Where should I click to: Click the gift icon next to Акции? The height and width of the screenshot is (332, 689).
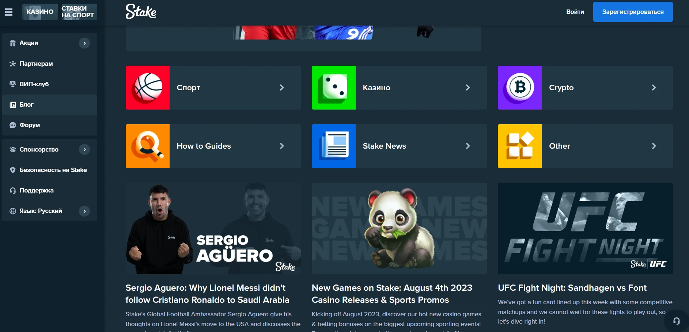(13, 43)
